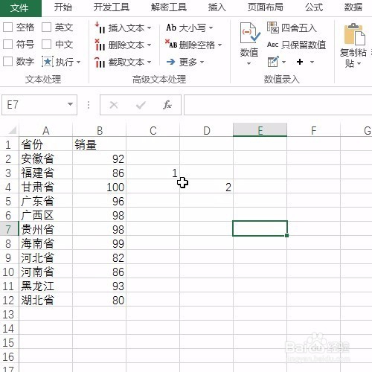Expand the 截取文本 dropdown arrow
The height and width of the screenshot is (372, 372).
(x=149, y=62)
